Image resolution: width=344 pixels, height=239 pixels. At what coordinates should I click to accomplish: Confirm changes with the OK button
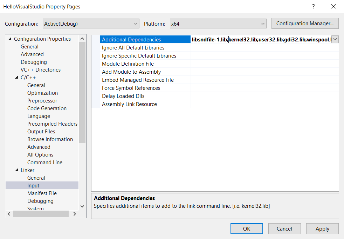[x=247, y=229]
